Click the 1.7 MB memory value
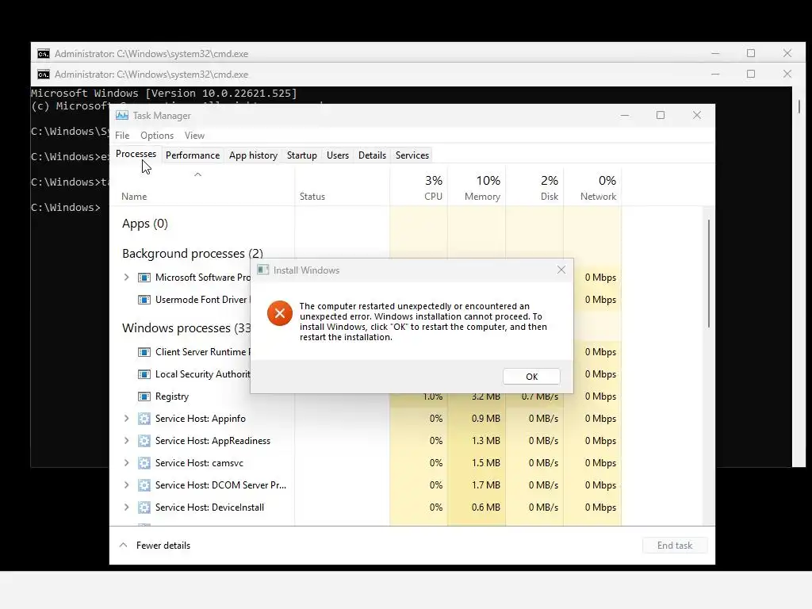Viewport: 812px width, 609px height. pos(486,485)
